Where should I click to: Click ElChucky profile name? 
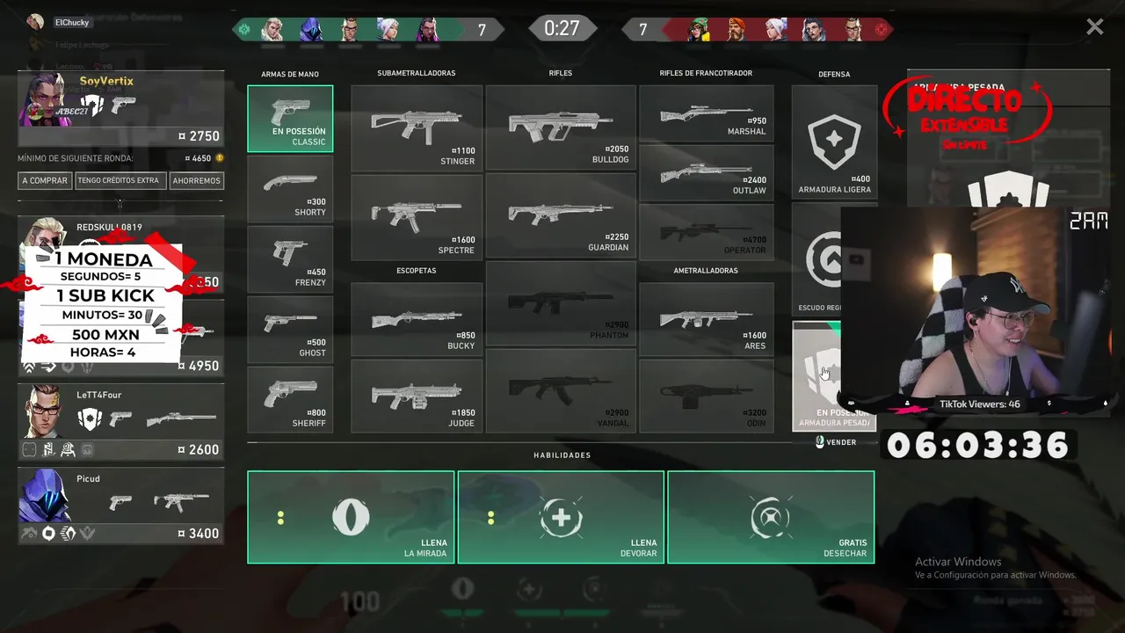coord(72,22)
